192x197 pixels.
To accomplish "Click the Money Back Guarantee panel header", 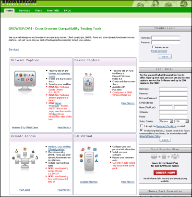I will pos(165,191).
